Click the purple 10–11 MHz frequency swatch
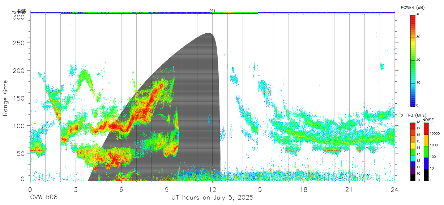Image resolution: width=444 pixels, height=205 pixels. tap(413, 171)
